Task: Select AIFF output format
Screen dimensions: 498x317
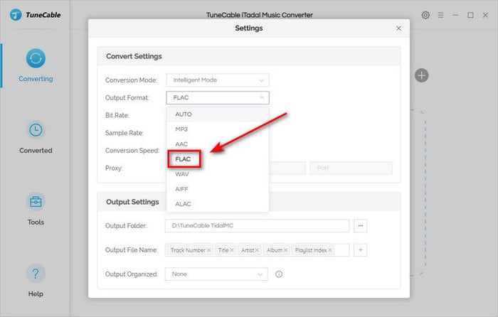Action: [x=218, y=189]
